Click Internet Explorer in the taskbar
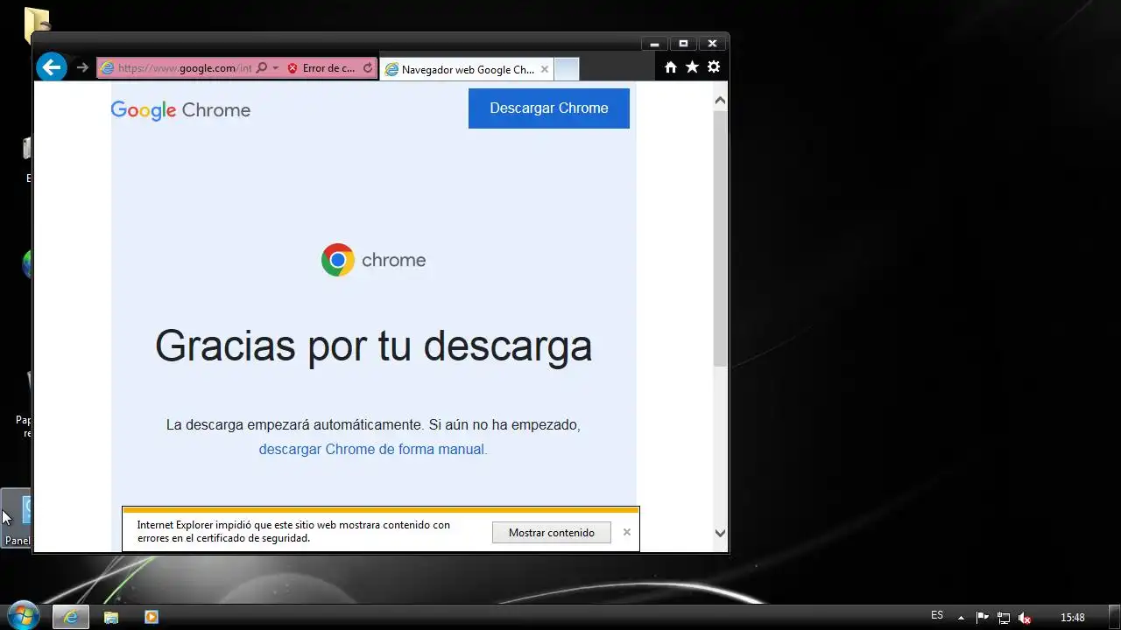 click(71, 617)
